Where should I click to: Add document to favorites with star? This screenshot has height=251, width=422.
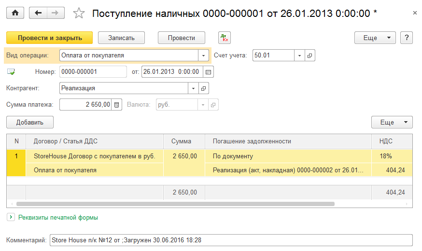(x=78, y=14)
